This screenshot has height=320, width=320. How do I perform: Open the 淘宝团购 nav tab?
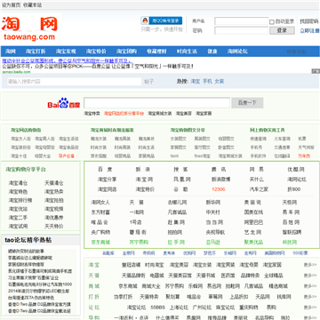click(x=126, y=52)
